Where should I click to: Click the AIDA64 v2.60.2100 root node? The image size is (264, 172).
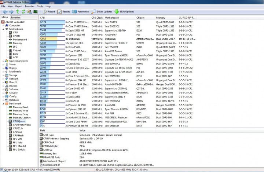[15, 22]
